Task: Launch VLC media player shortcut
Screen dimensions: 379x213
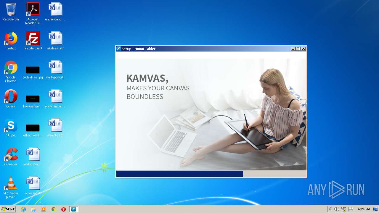Action: tap(11, 188)
